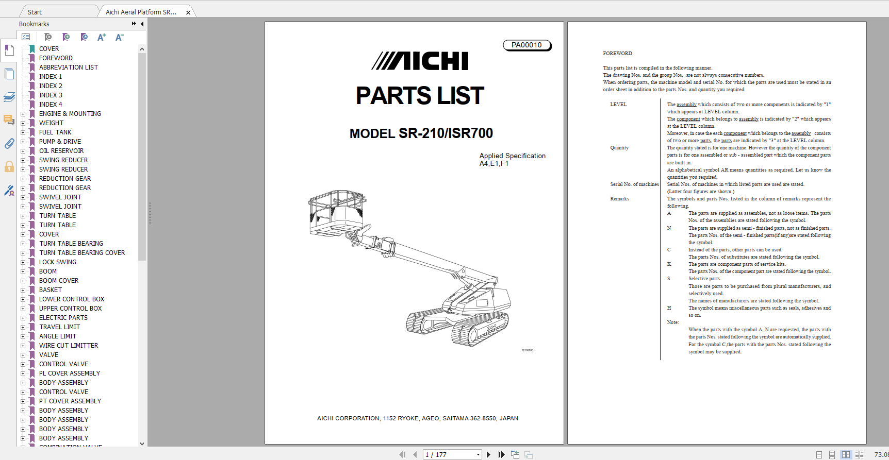Expand the FUEL TANK bookmark
The image size is (889, 460).
click(23, 132)
